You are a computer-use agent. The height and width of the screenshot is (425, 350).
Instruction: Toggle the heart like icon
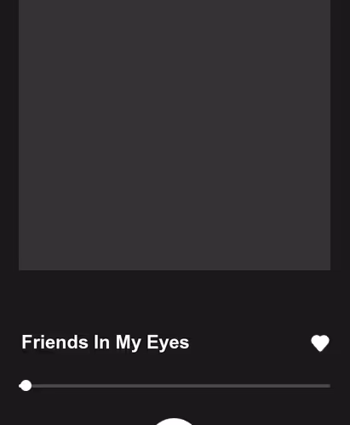pos(320,343)
